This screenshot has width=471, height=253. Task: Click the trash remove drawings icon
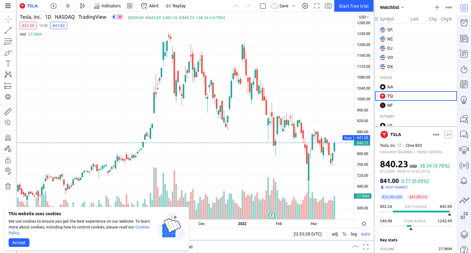click(x=8, y=186)
